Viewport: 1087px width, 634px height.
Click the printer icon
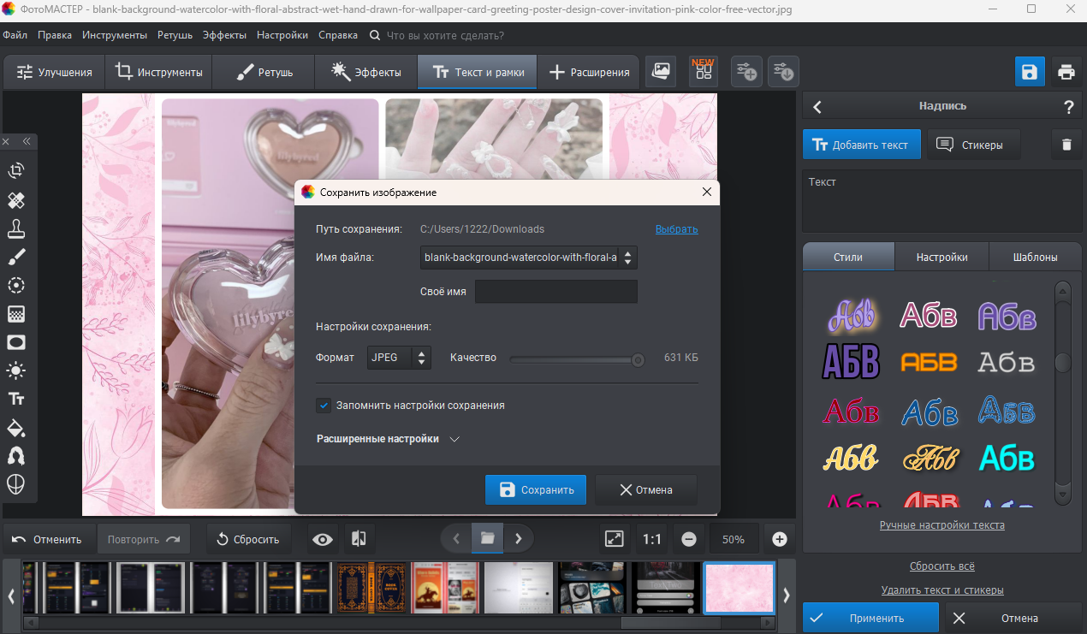[x=1066, y=72]
